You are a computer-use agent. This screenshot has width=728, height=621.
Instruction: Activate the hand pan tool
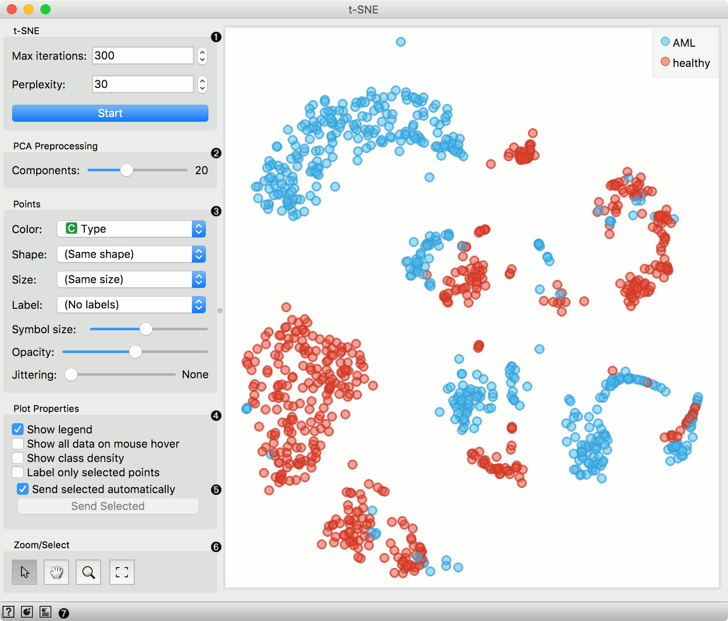pos(56,572)
